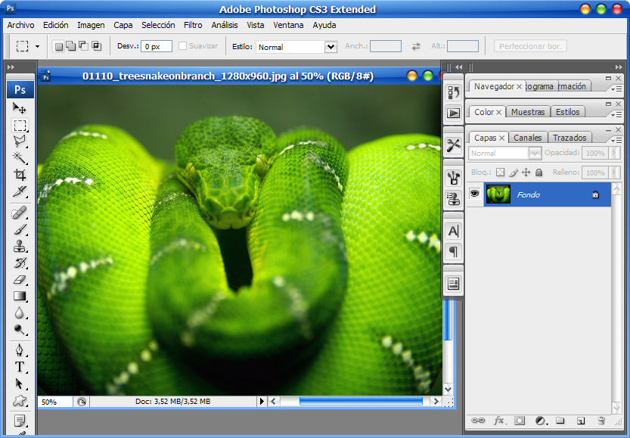Viewport: 630px width, 438px height.
Task: Hide the Fondo layer with eye icon
Action: (x=474, y=194)
